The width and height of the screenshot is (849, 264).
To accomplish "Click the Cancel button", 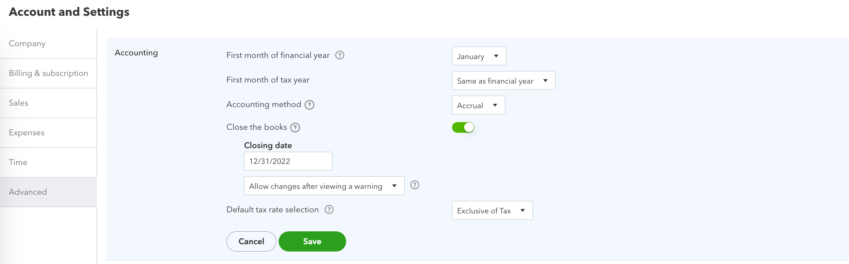I will (251, 241).
